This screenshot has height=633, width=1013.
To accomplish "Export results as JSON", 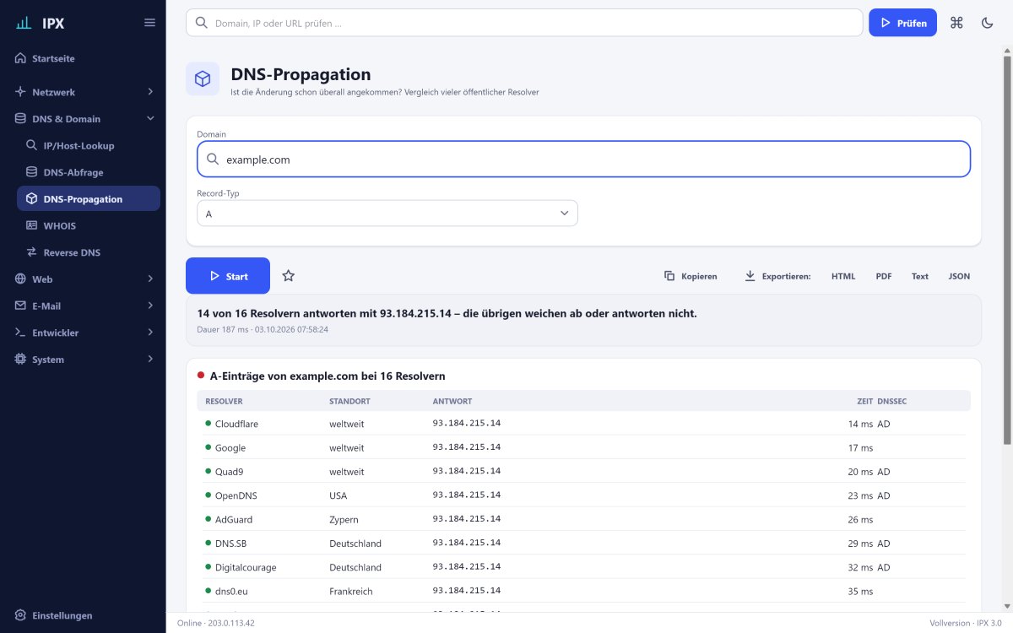I will coord(959,276).
